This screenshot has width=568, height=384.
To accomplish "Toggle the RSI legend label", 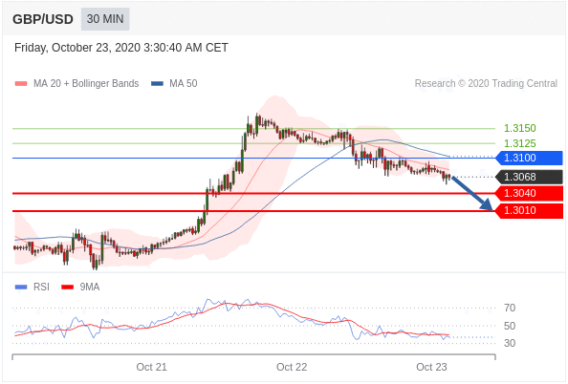I will point(41,287).
